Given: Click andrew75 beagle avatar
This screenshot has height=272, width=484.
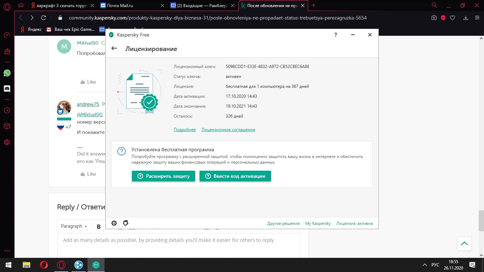Looking at the screenshot, I should point(64,108).
